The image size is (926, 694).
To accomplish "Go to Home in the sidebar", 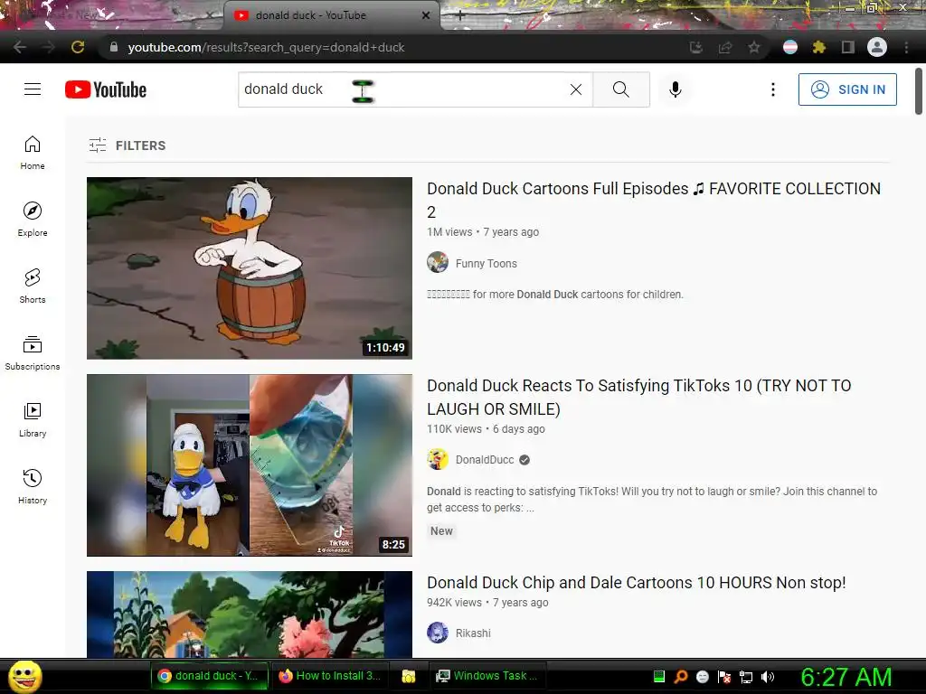I will [x=33, y=153].
